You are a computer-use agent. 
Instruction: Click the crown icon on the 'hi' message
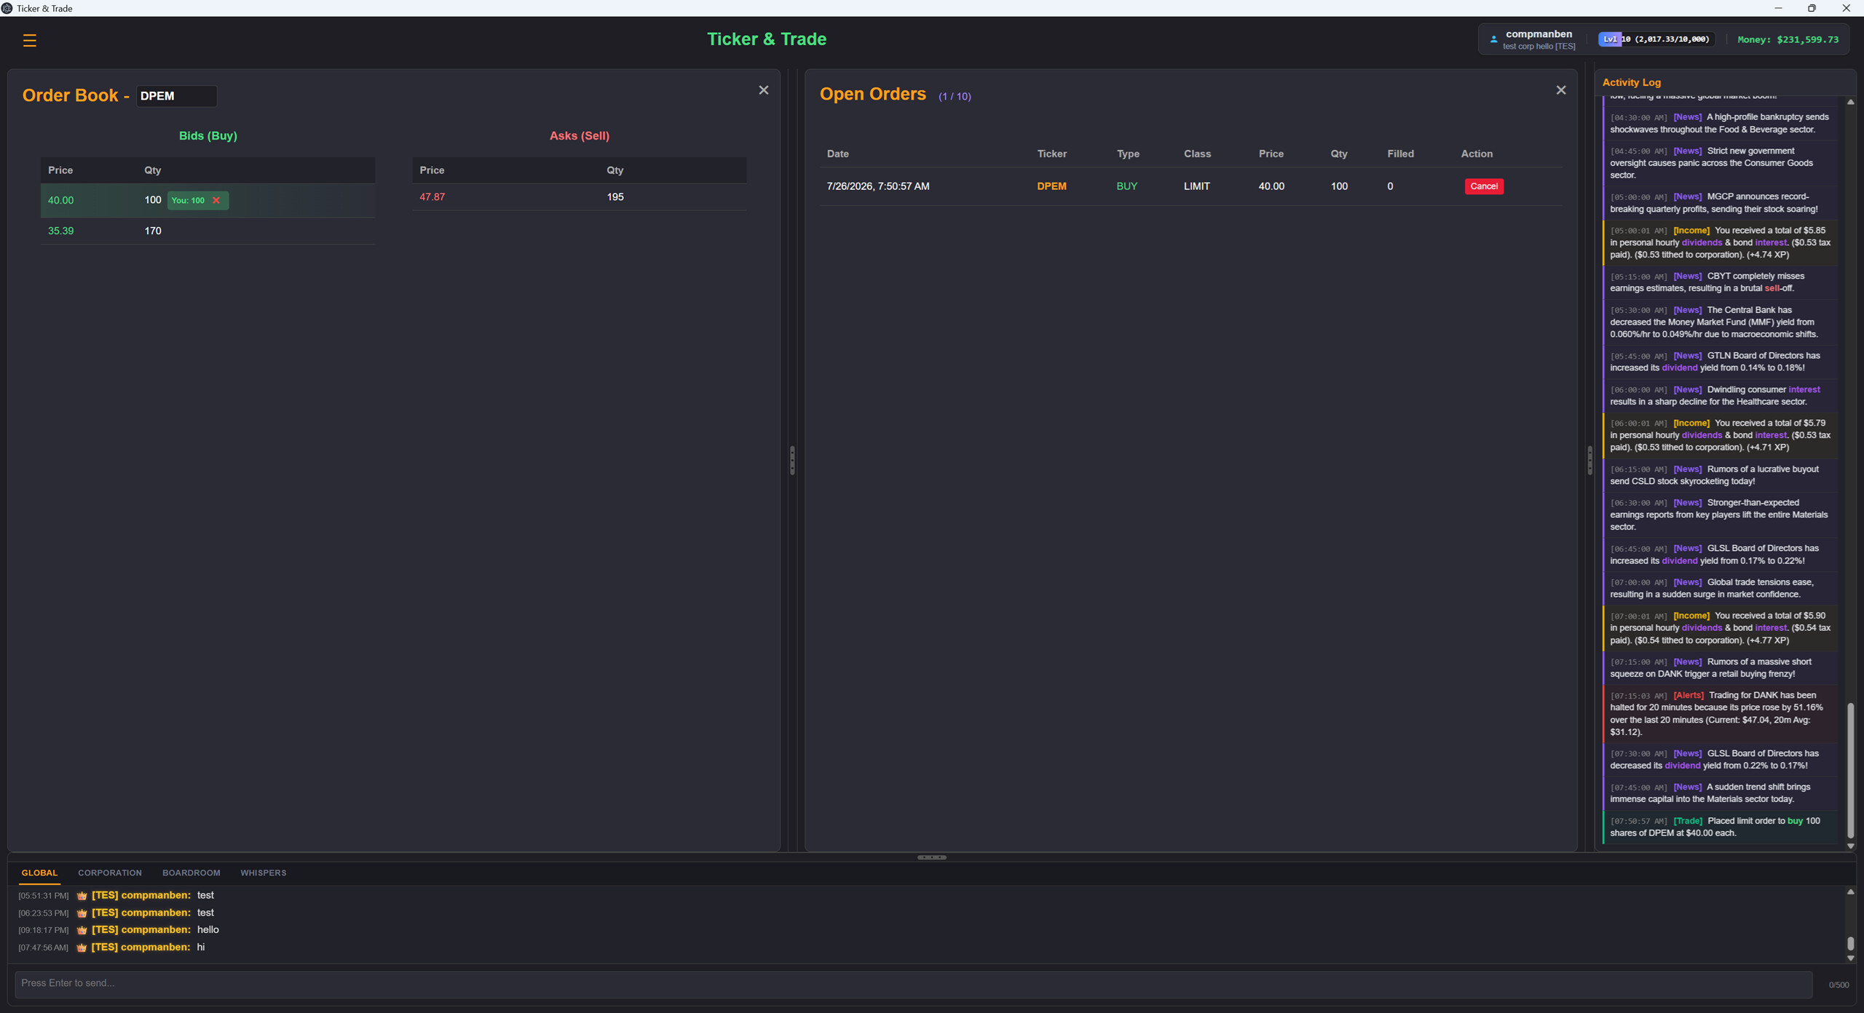click(82, 948)
